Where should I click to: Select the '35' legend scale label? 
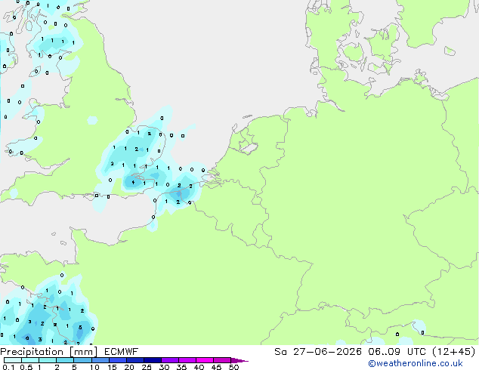coord(181,367)
